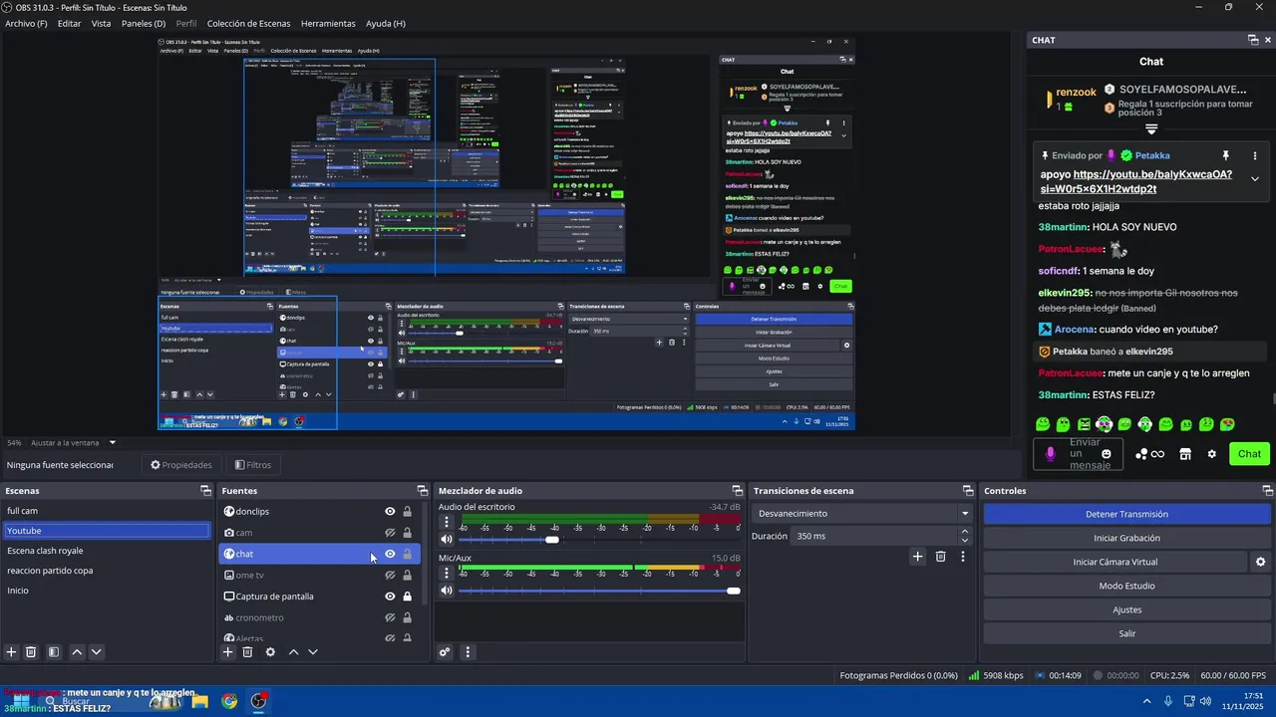This screenshot has height=717, width=1276.
Task: Open Mic/Aux options menu
Action: (447, 573)
